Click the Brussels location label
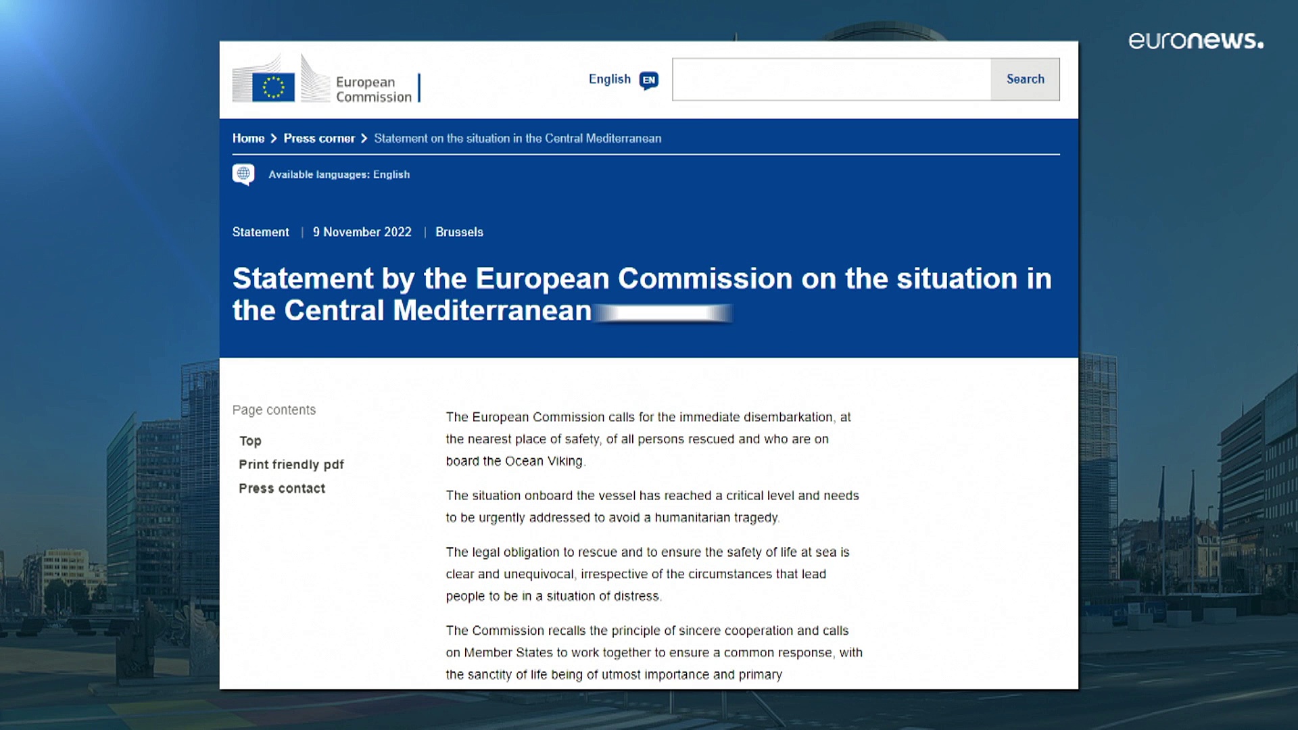Screen dimensions: 1298x730 point(459,232)
